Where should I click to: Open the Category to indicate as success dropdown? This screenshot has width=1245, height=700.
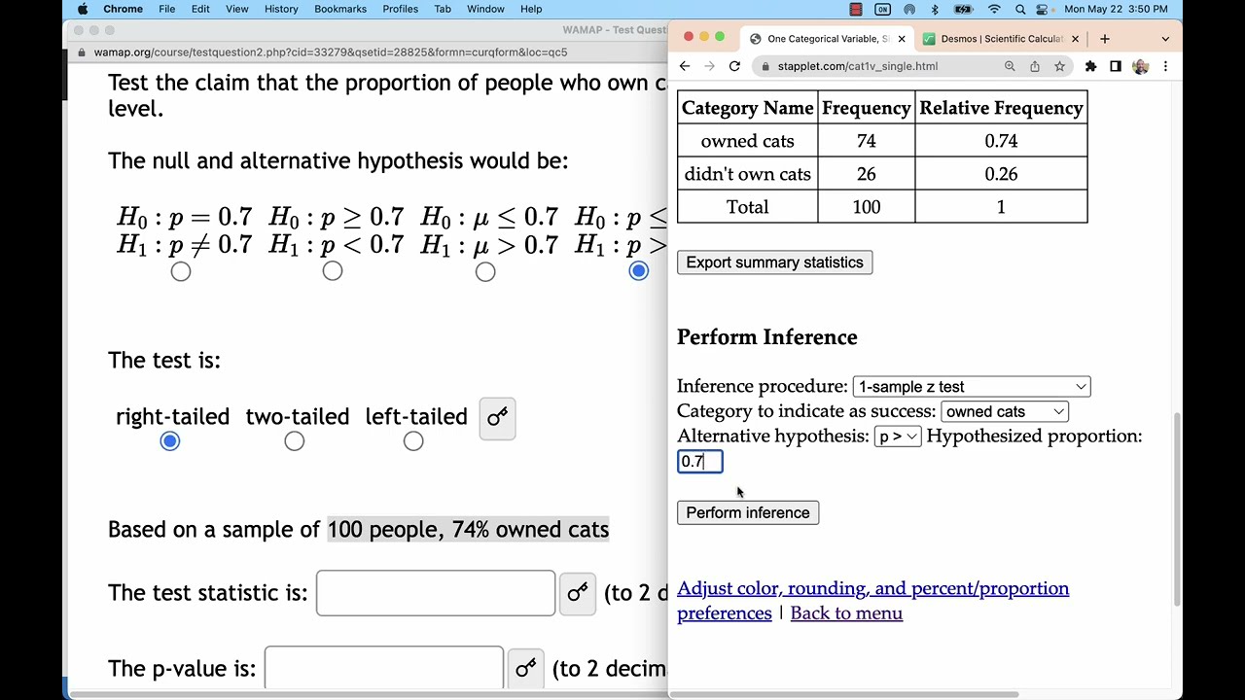pos(1004,412)
